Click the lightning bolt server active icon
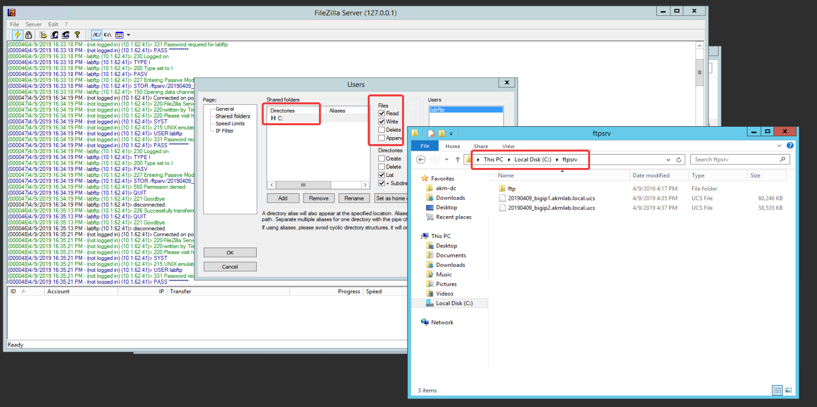Screen dimensions: 817x407 (17, 35)
